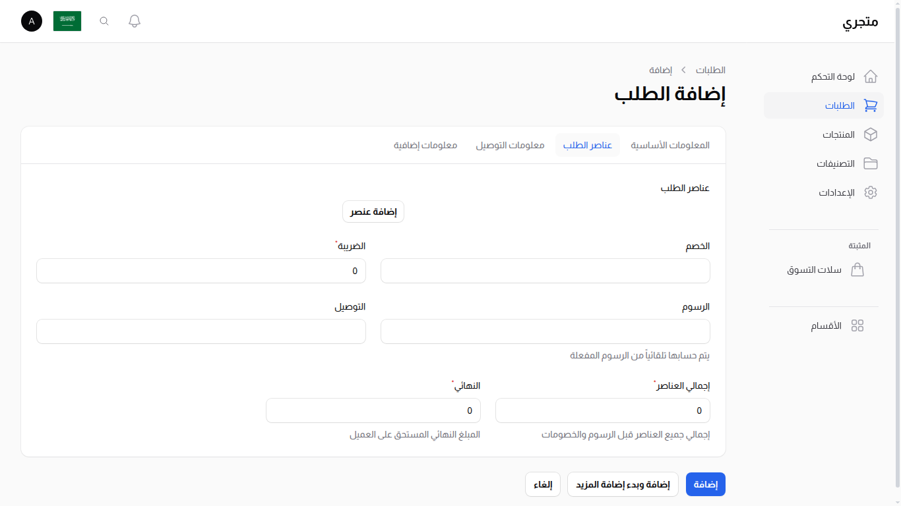Open الطلبات via the breadcrumb link
Viewport: 901px width, 506px height.
709,70
